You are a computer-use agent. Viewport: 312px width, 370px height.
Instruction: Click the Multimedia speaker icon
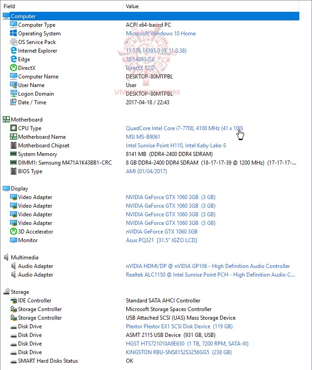coord(6,257)
